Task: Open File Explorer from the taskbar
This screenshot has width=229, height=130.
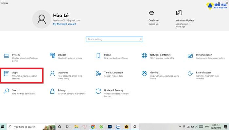Action: (76, 127)
